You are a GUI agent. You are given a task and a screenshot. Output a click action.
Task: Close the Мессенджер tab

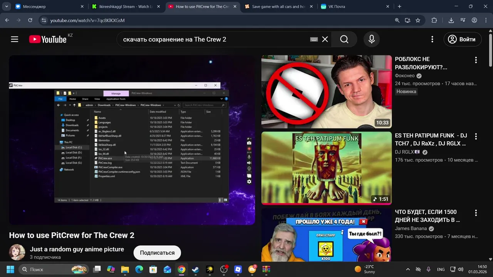[x=82, y=7]
